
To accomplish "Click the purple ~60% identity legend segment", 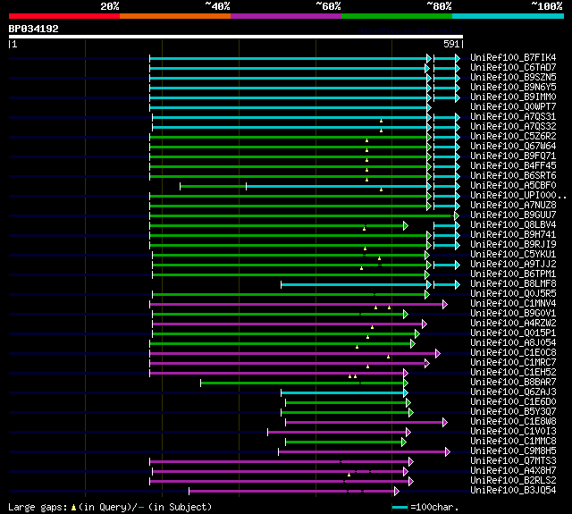I will point(286,16).
